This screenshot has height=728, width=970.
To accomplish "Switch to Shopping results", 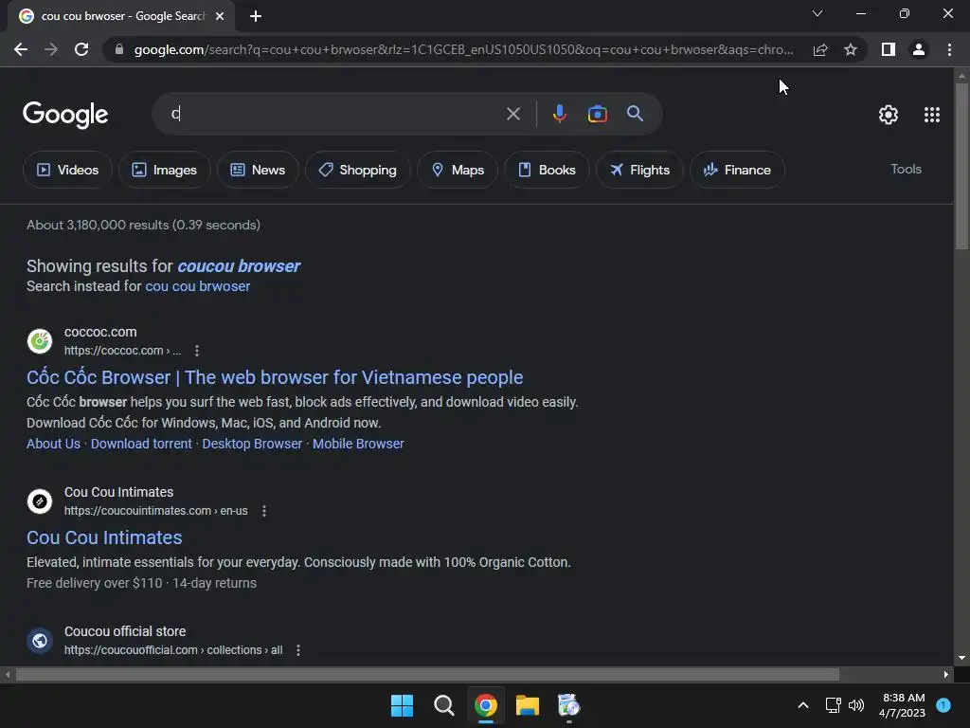I will 357,170.
